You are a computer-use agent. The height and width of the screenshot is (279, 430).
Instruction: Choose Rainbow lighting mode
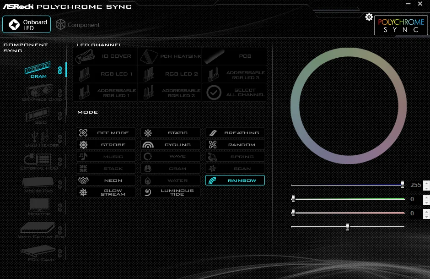(x=235, y=181)
